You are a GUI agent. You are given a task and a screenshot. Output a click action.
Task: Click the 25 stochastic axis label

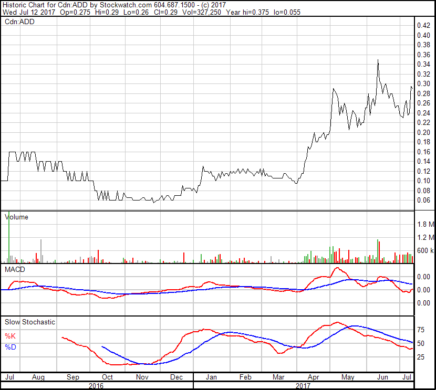tap(421, 357)
